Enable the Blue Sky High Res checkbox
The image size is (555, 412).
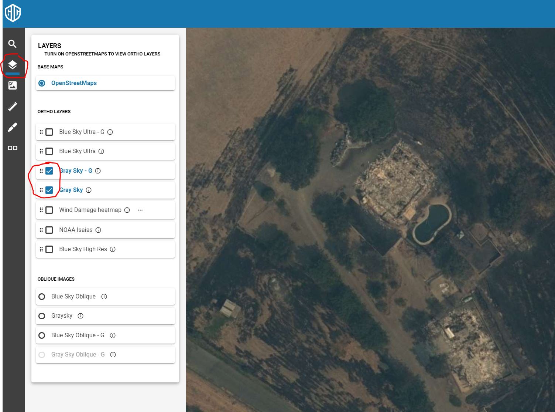[x=49, y=249]
